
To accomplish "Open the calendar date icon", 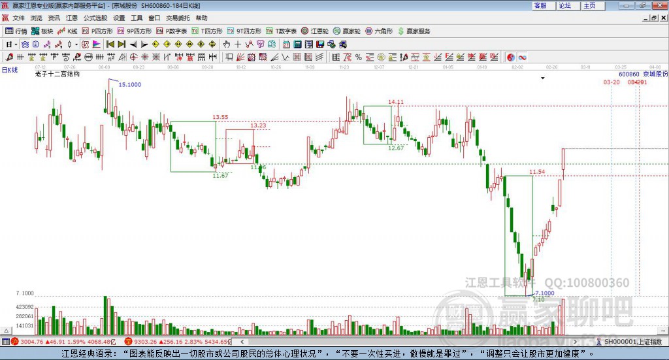I will (x=286, y=44).
